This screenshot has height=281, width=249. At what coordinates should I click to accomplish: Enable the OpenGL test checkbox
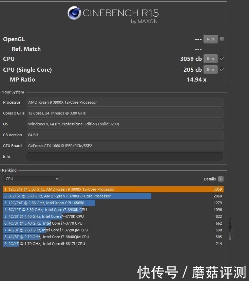(x=222, y=39)
